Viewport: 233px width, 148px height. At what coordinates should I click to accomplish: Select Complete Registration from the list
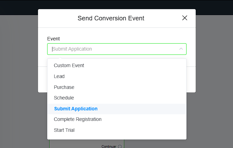(x=77, y=119)
